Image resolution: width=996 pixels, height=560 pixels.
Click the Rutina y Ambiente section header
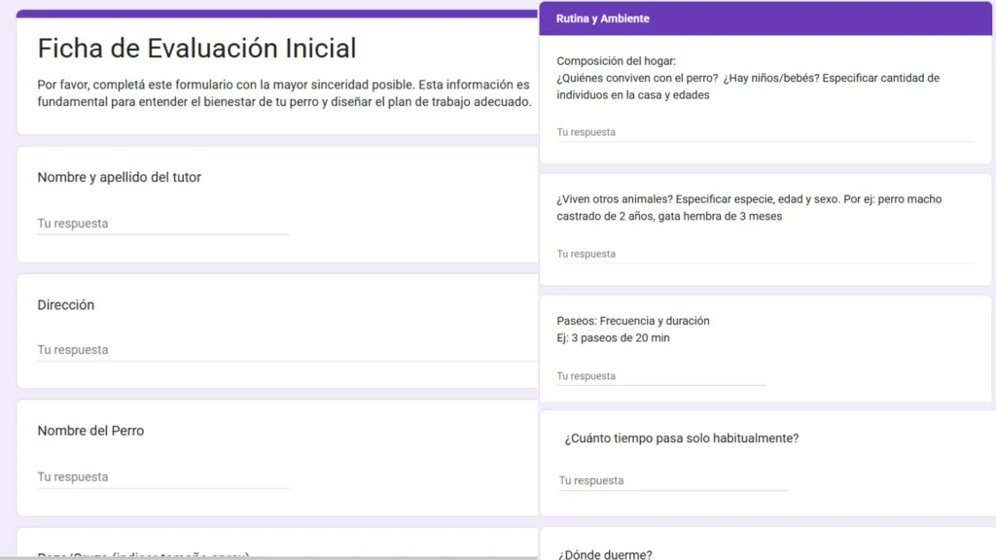tap(603, 18)
